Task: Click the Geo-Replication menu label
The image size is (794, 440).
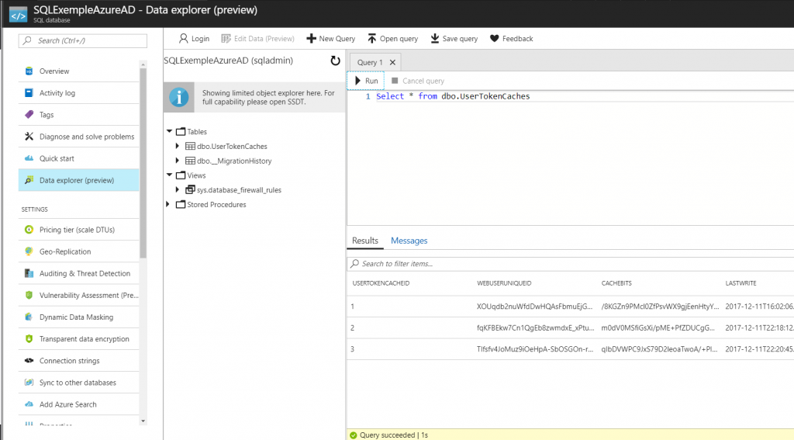Action: click(x=65, y=251)
